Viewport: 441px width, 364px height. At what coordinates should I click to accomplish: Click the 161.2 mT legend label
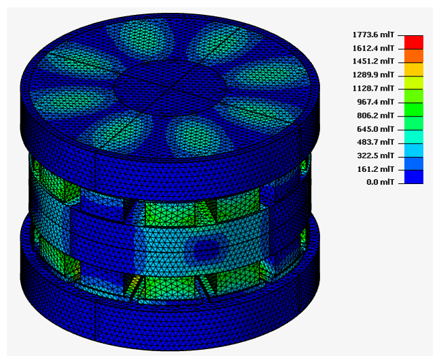(375, 169)
